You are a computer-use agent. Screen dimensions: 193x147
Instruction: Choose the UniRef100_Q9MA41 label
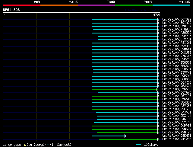pos(177,49)
